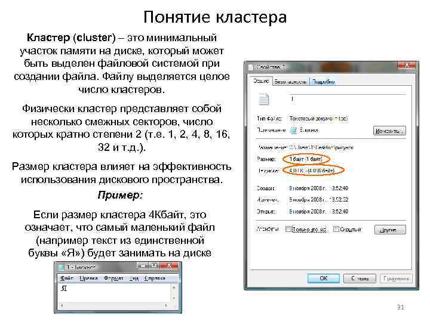This screenshot has width=430, height=322.
Task: Open the Файл menu in Notepad
Action: coord(67,278)
